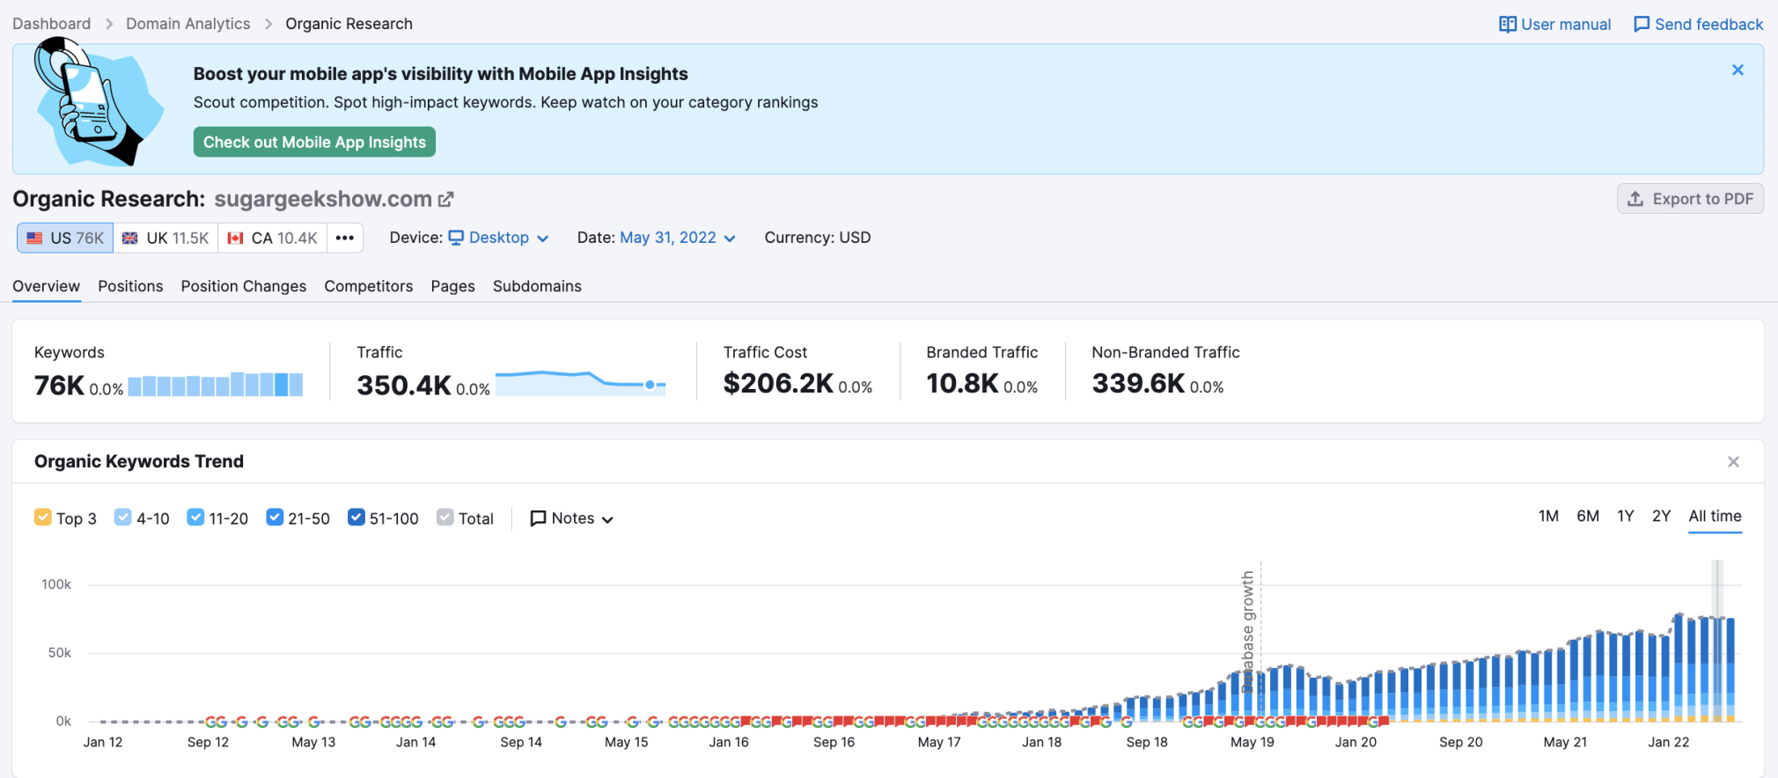
Task: Click the 76K Keywords value
Action: click(59, 385)
